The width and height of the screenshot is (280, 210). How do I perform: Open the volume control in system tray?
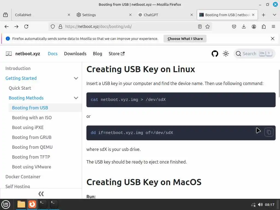pyautogui.click(x=260, y=205)
